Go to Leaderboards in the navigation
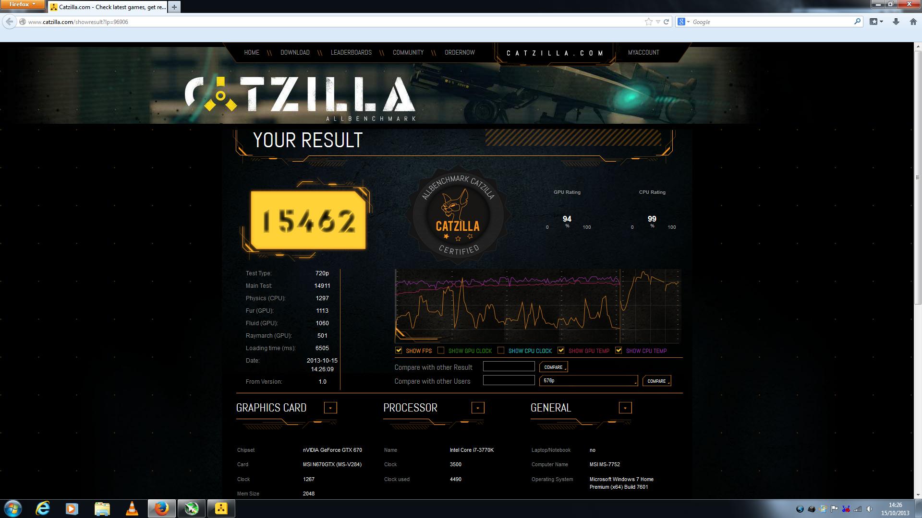Image resolution: width=922 pixels, height=518 pixels. 351,53
